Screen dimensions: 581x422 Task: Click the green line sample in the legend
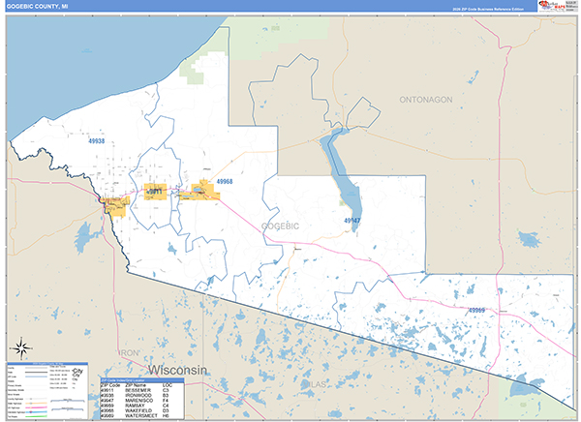coord(36,417)
